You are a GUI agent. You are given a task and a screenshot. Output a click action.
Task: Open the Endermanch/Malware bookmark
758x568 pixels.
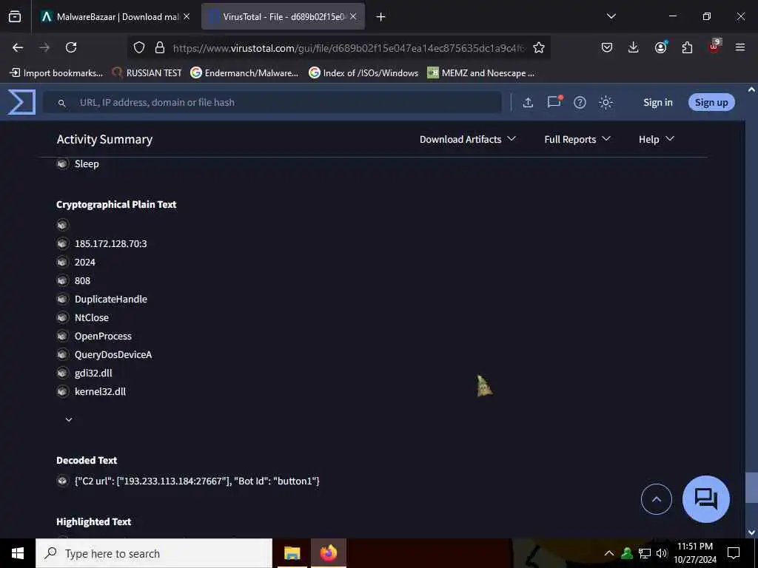pos(244,73)
